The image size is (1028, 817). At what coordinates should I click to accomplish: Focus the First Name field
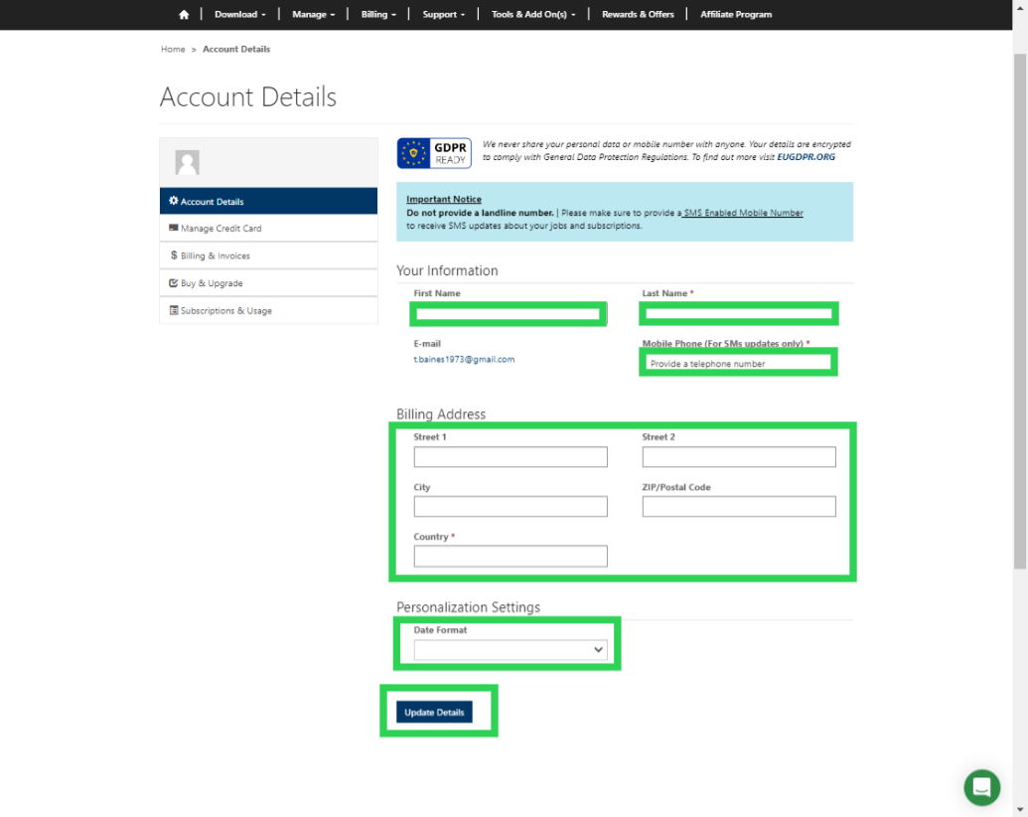coord(509,314)
